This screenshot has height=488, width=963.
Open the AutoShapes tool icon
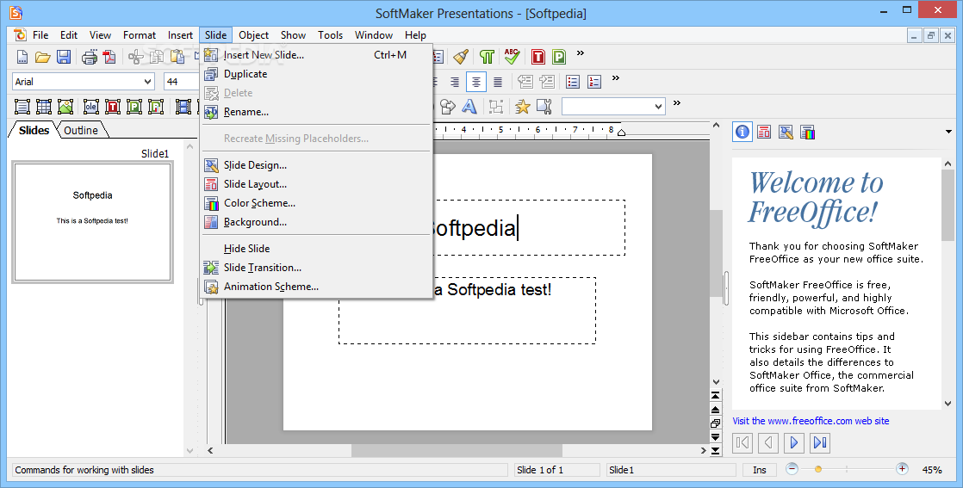tap(448, 107)
